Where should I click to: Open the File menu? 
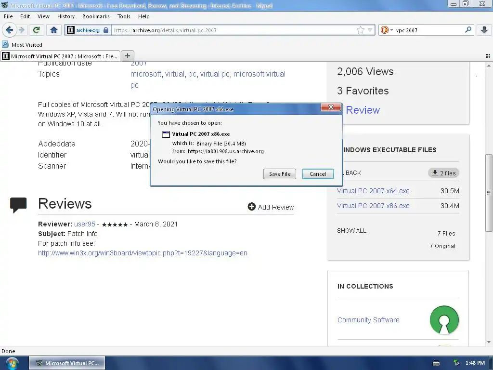8,16
